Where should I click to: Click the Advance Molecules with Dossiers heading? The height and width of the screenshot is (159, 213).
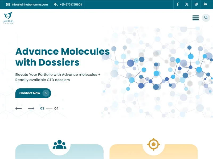[63, 57]
